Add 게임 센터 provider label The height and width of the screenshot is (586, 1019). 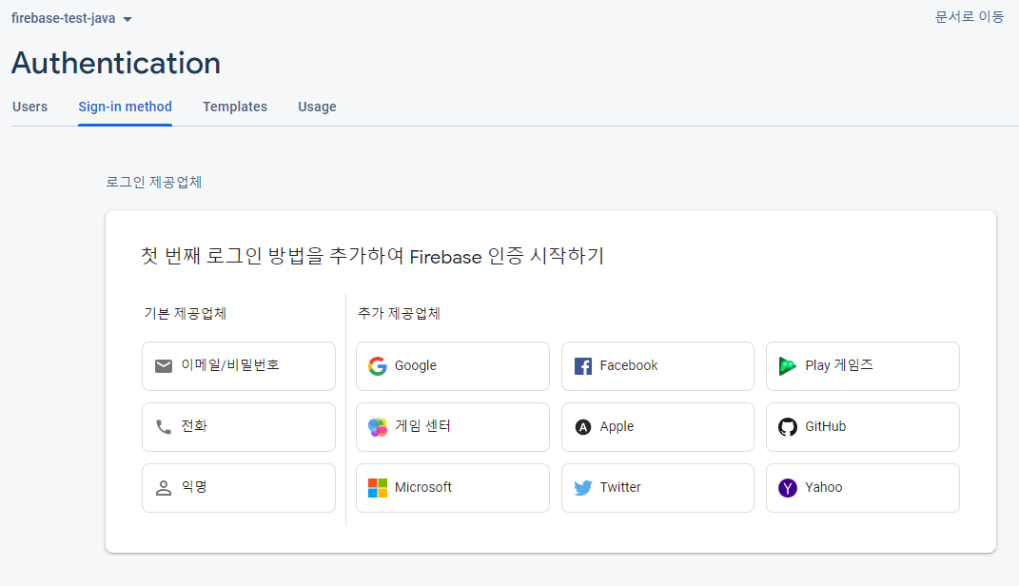coord(422,426)
